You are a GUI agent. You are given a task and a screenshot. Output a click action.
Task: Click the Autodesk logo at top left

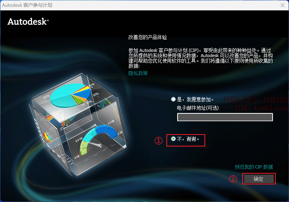[28, 22]
